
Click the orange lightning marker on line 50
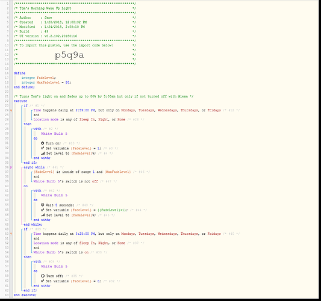pos(11,234)
